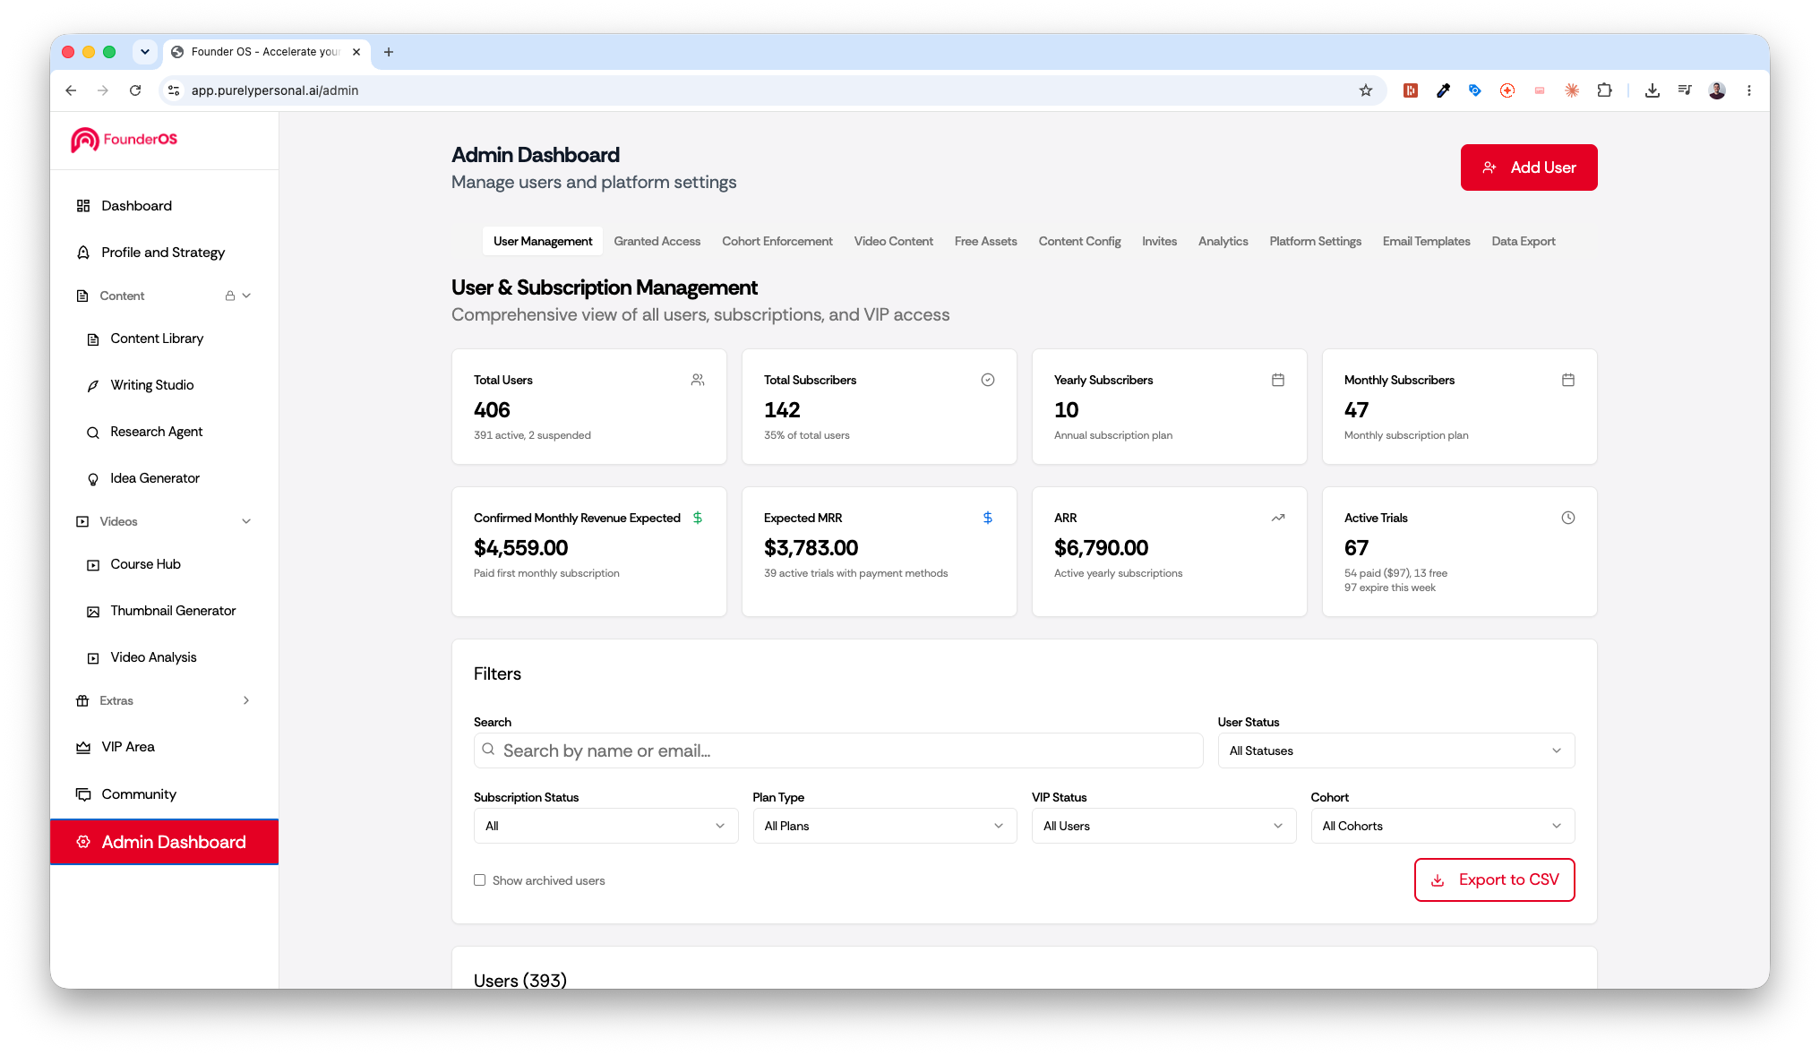Image resolution: width=1820 pixels, height=1055 pixels.
Task: Open the Chrome three-dot menu
Action: [1749, 90]
